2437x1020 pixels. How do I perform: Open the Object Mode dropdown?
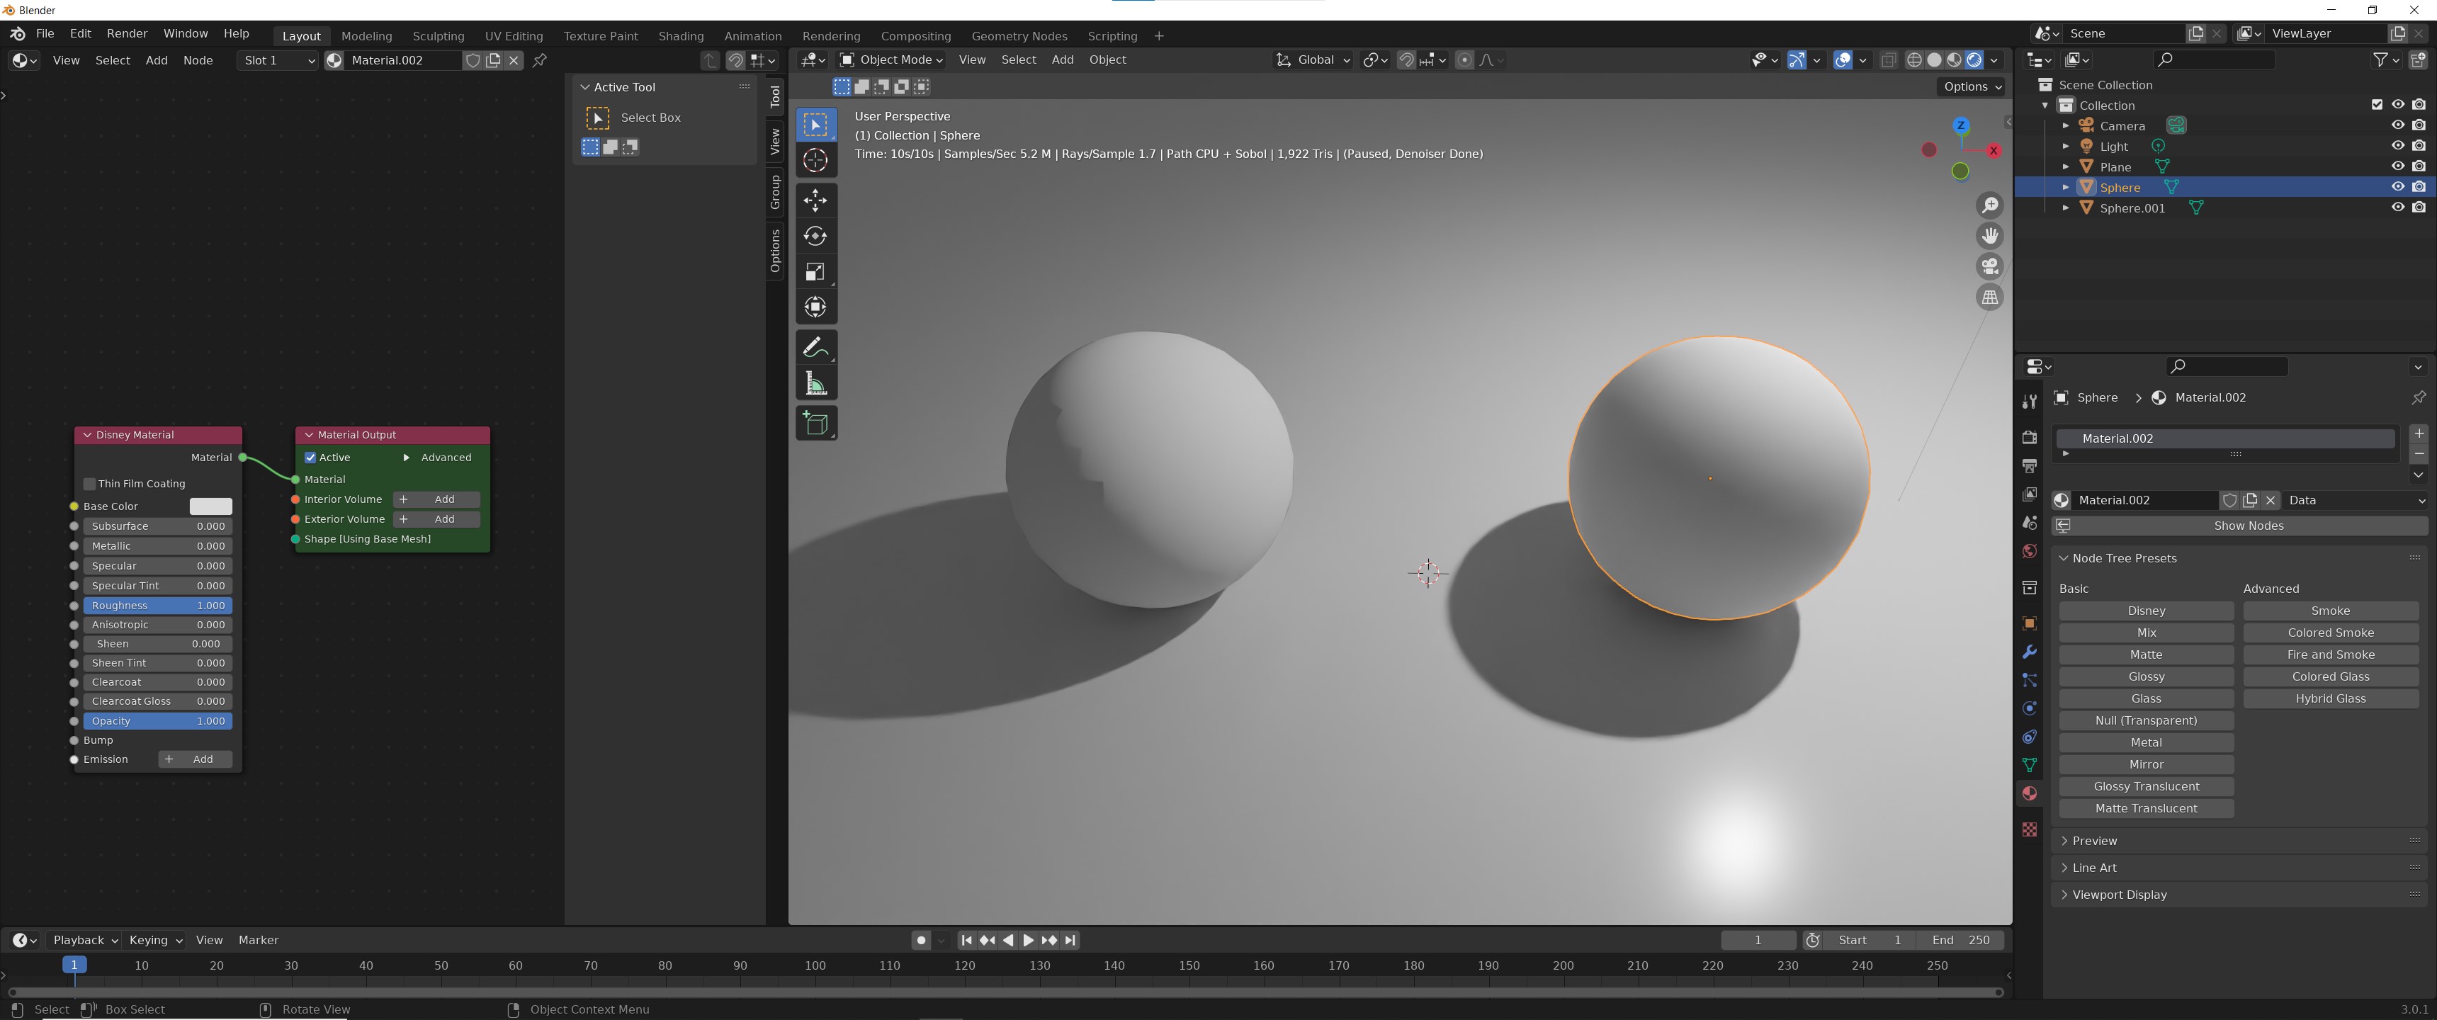pos(891,59)
